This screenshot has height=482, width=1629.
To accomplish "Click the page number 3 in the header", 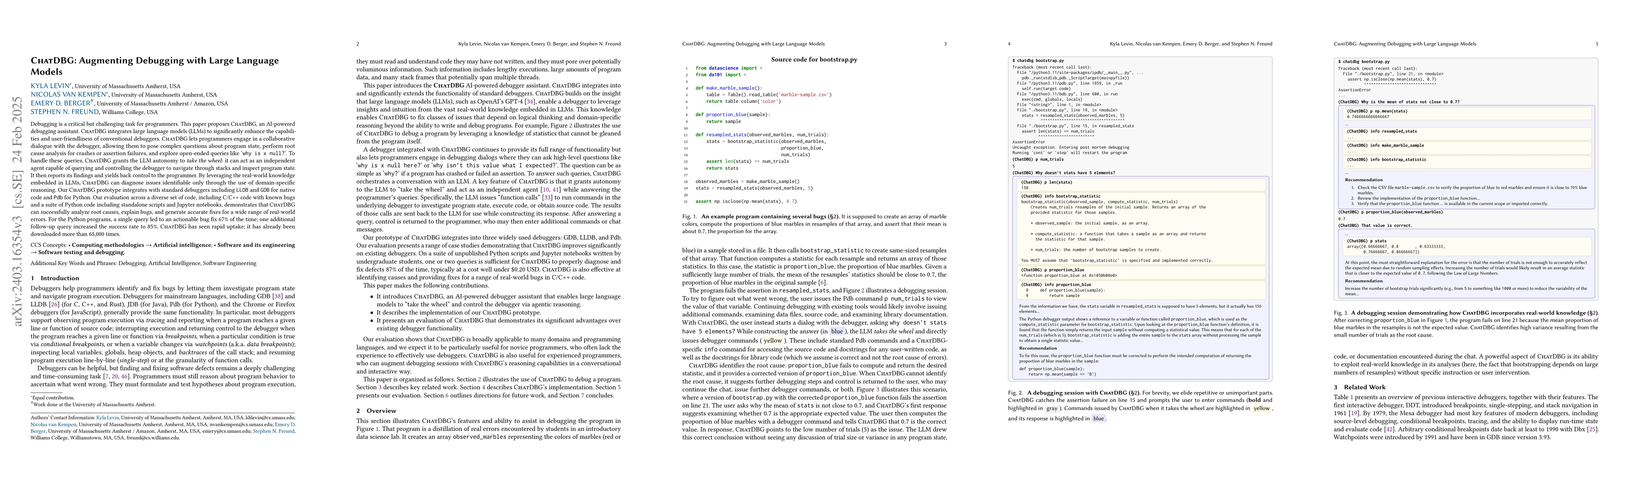I will coord(945,44).
